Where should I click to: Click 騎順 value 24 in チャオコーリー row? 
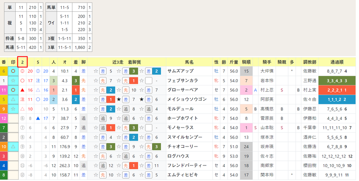point(246,146)
